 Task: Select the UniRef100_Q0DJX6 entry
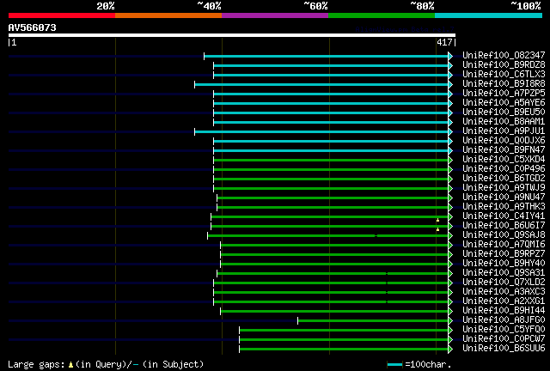(x=504, y=140)
